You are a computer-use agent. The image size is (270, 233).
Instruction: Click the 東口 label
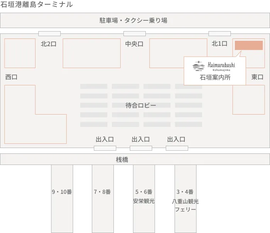coord(257,77)
